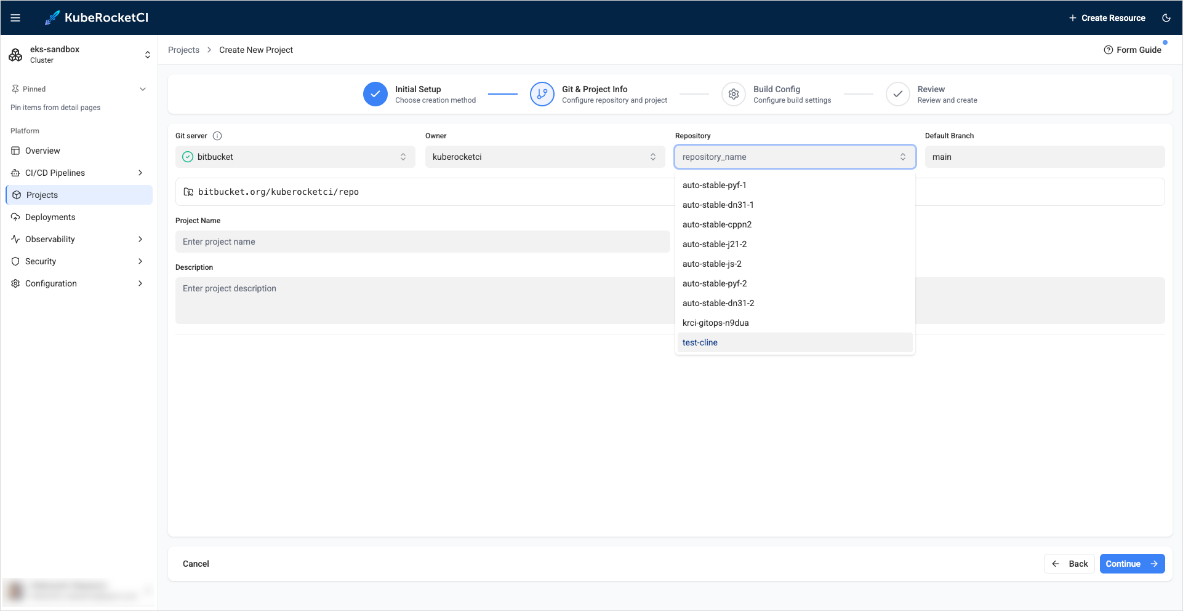The height and width of the screenshot is (611, 1183).
Task: Open Observability menu item
Action: [x=79, y=239]
